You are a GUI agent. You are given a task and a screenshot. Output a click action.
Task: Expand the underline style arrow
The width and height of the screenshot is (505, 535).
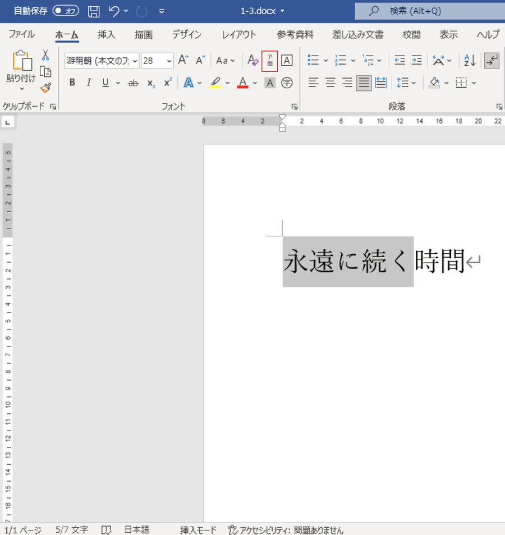coord(118,83)
